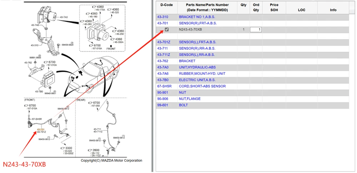Open the 2600 group reference icon in diagram
The width and height of the screenshot is (357, 173).
(90, 150)
